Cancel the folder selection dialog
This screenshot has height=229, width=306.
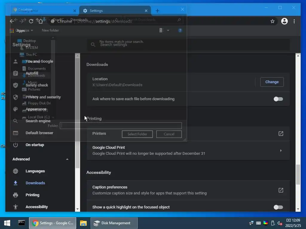tap(169, 134)
